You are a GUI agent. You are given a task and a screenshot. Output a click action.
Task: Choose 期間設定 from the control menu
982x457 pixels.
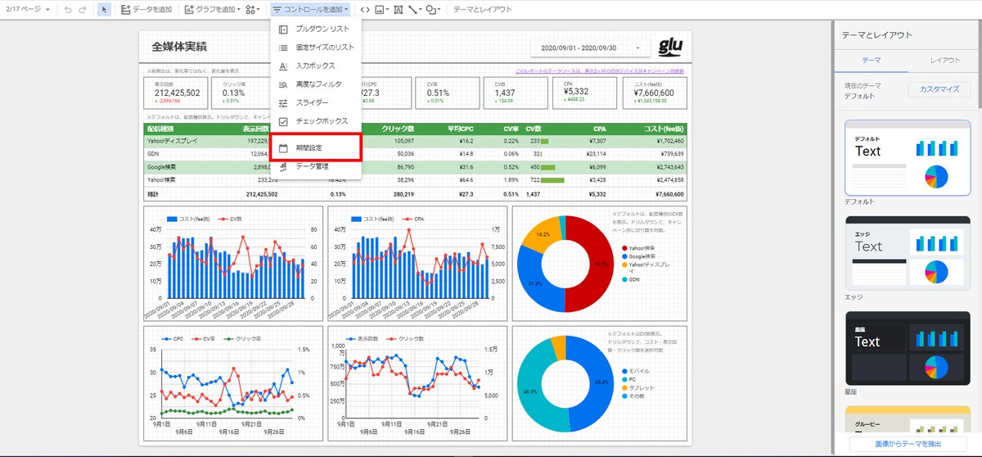pos(317,148)
